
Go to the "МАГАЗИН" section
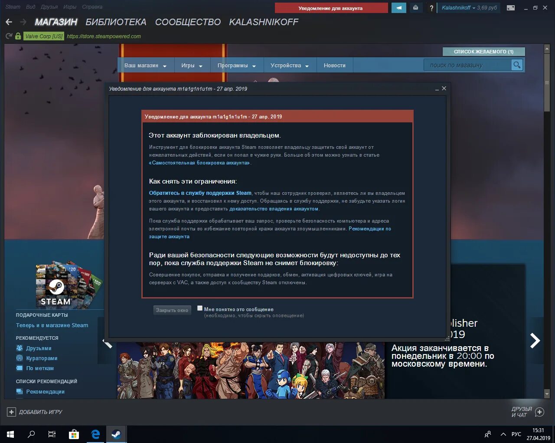[56, 22]
